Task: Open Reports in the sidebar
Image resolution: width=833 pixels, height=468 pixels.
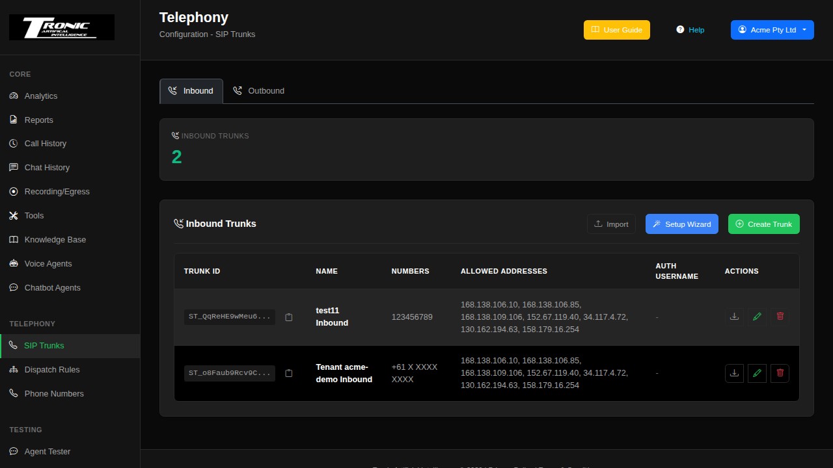Action: tap(70, 120)
